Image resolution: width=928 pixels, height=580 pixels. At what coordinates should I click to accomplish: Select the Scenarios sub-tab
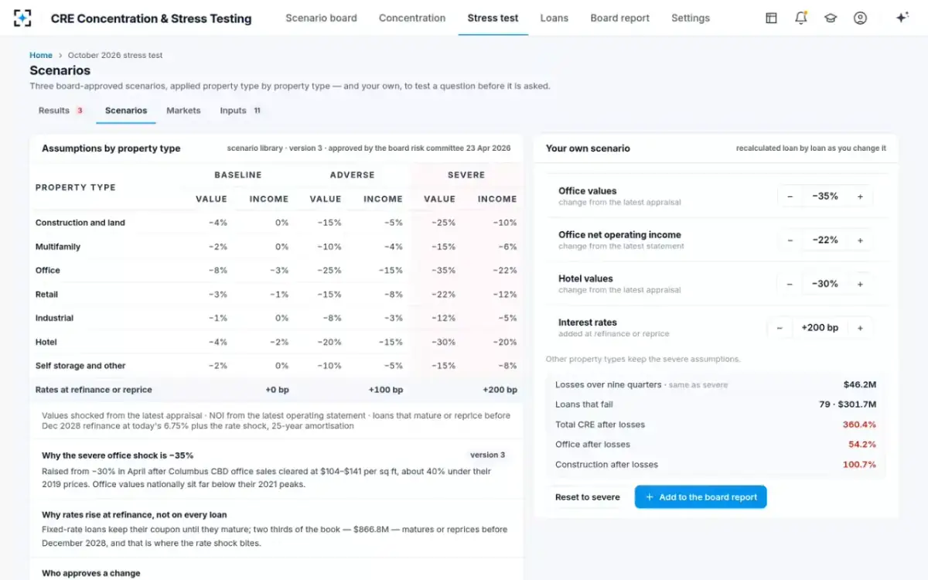click(x=126, y=111)
